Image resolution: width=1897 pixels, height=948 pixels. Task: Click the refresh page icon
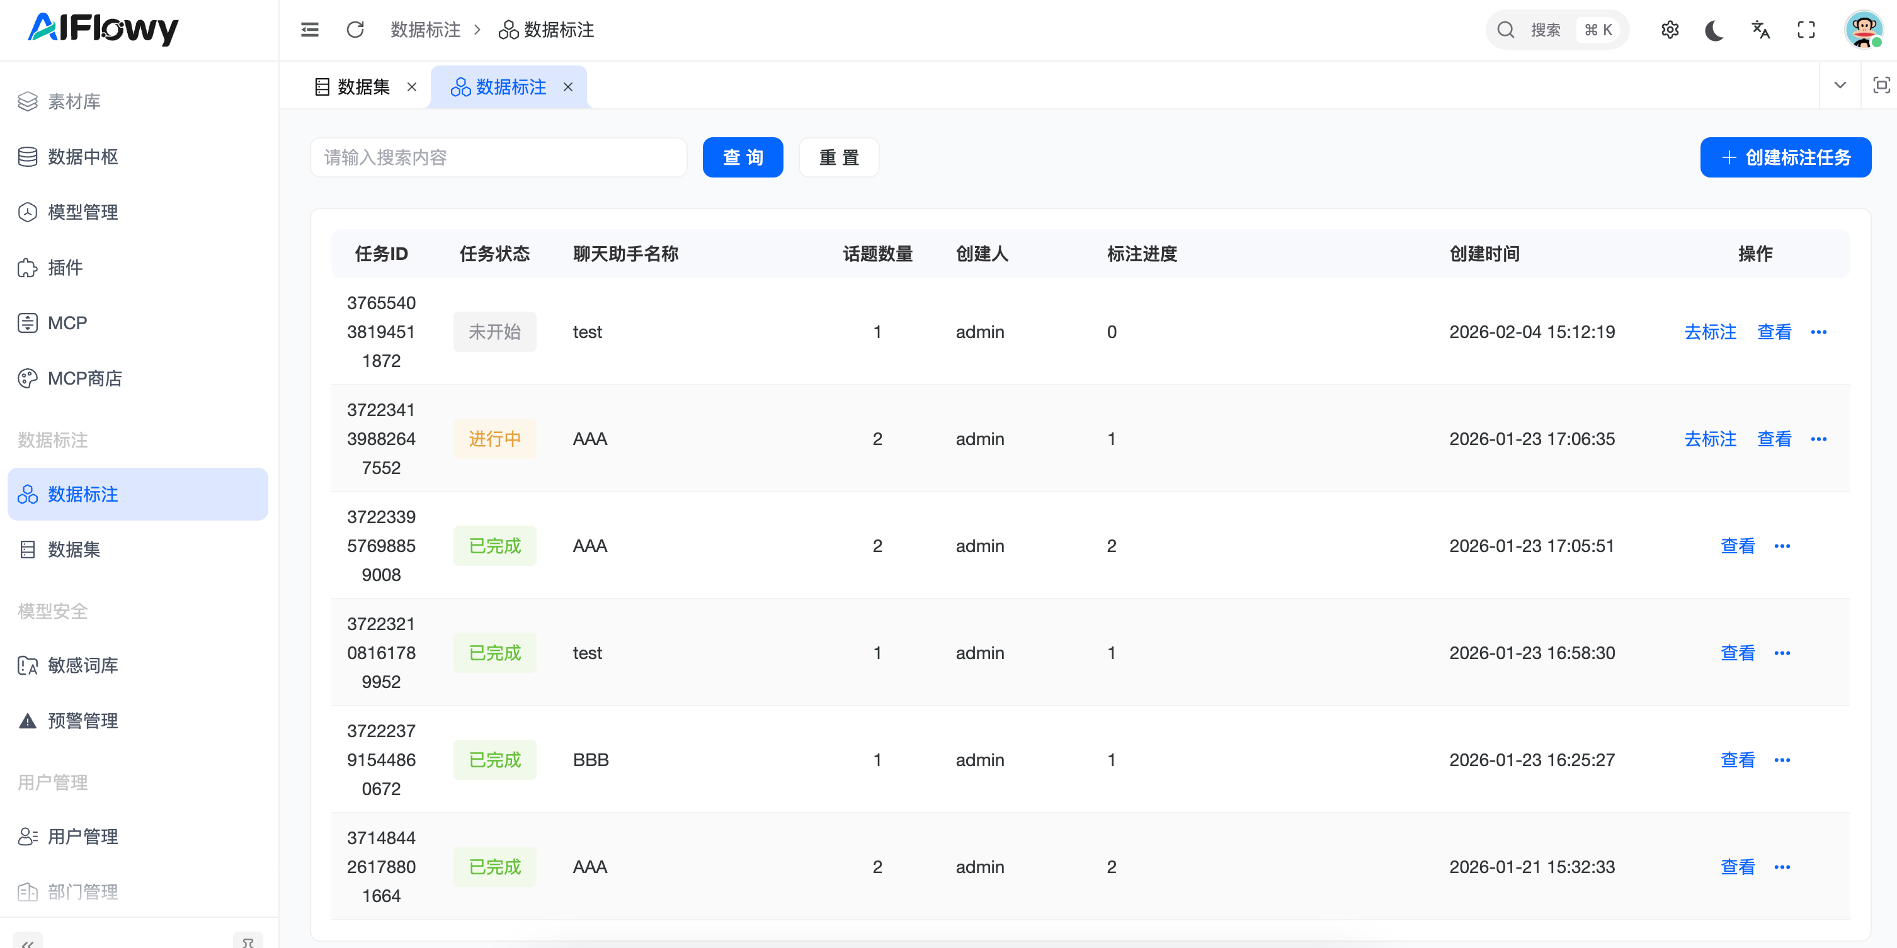[x=356, y=30]
